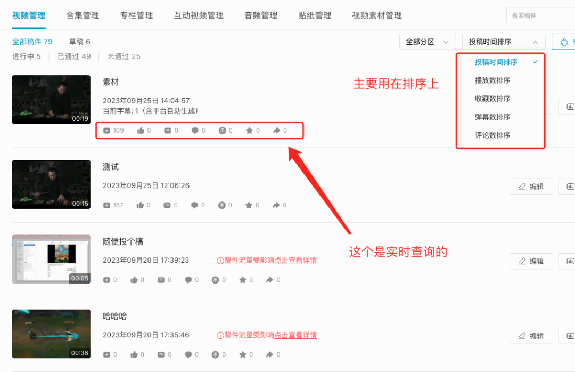Click share arrow icon on 素材 video
Image resolution: width=575 pixels, height=372 pixels.
pos(277,131)
